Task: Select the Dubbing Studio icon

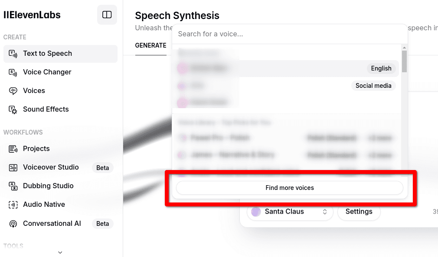Action: (x=13, y=186)
